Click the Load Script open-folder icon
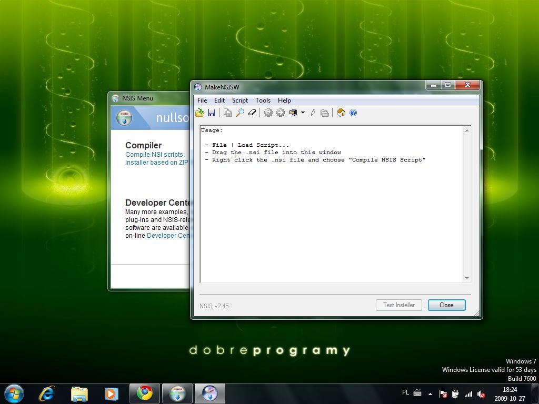This screenshot has width=539, height=404. tap(199, 113)
